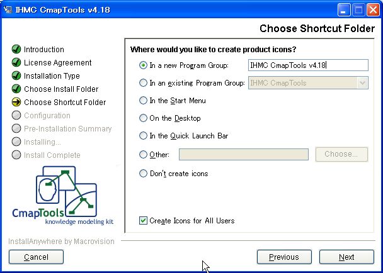Click the gray circle next to Configuration
383x273 pixels.
[16, 115]
